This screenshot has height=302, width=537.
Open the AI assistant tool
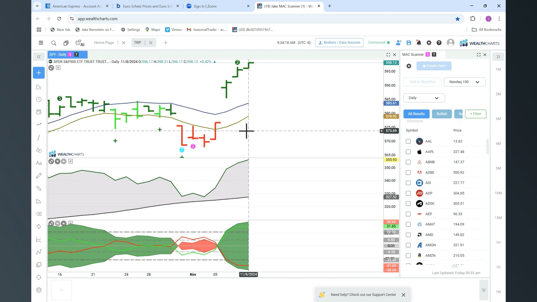pos(80,43)
